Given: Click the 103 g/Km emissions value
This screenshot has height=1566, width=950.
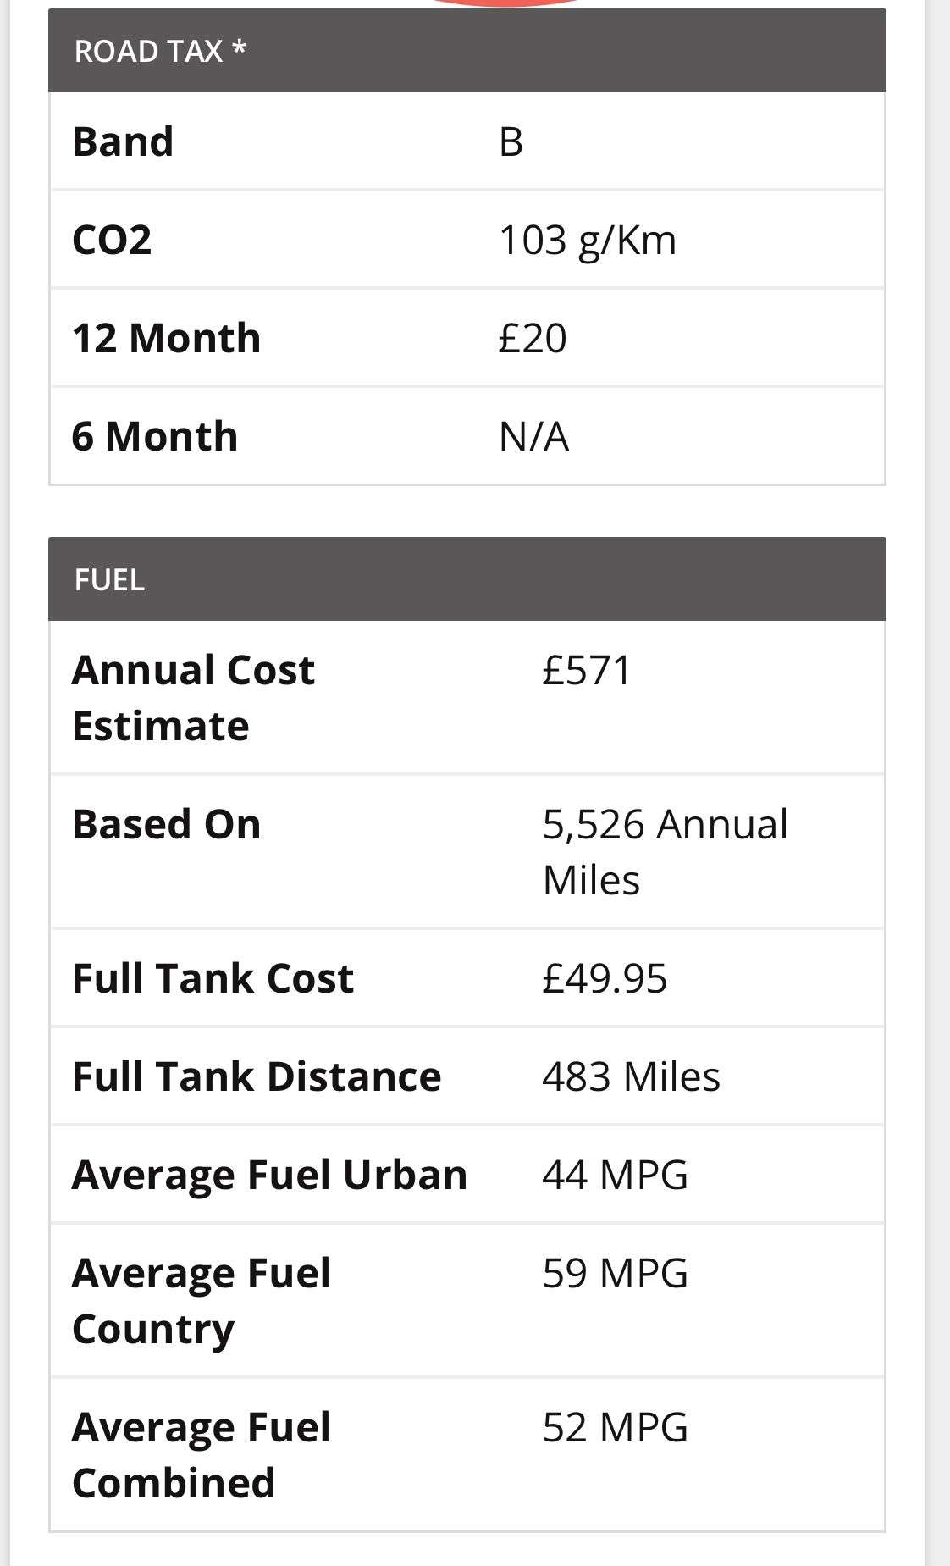Looking at the screenshot, I should click(x=588, y=240).
